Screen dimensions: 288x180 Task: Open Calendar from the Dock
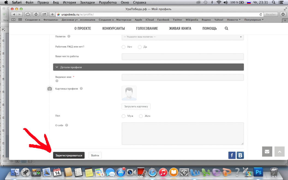click(57, 172)
